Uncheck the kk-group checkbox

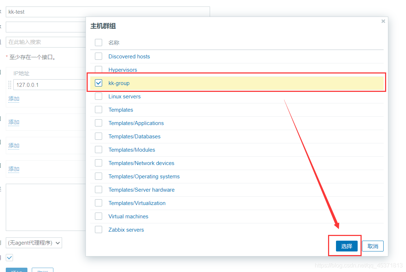click(99, 83)
